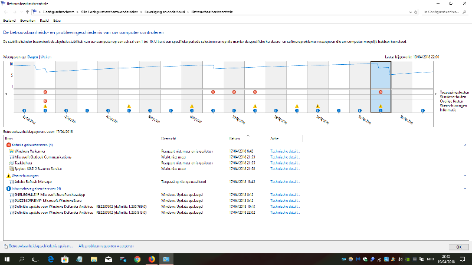
Task: Expand the breadcrumb chevron after Configuratiescherm
Action: [x=77, y=12]
